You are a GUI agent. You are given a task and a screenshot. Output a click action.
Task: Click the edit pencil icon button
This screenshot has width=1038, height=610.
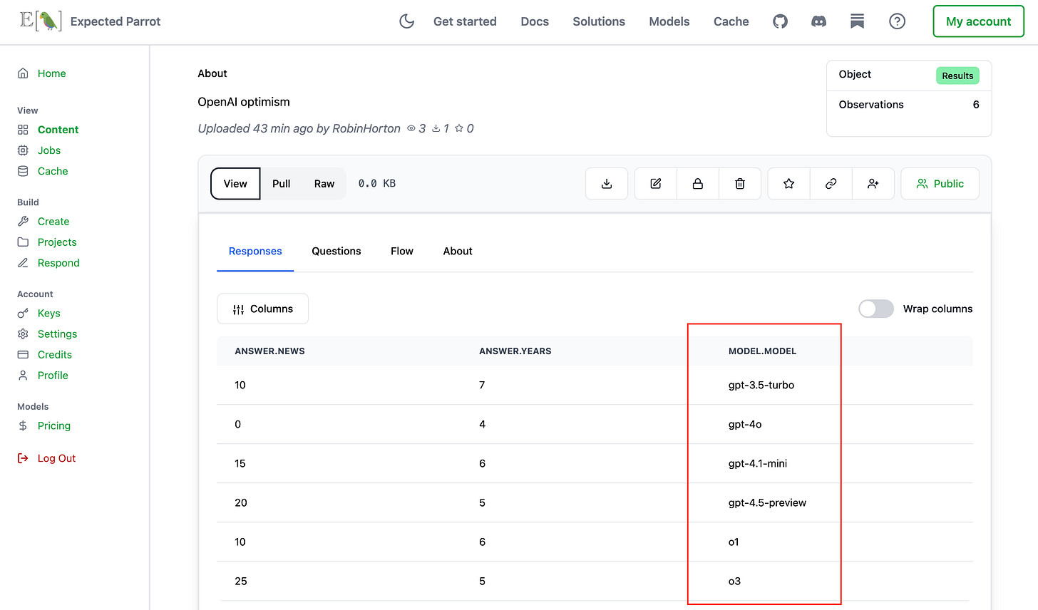click(x=656, y=184)
